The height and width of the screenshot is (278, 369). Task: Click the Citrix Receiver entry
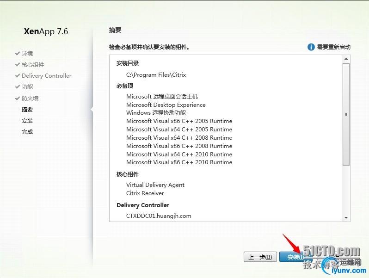click(x=145, y=193)
